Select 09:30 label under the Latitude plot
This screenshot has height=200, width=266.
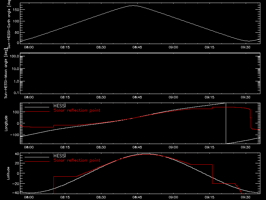[x=245, y=197]
